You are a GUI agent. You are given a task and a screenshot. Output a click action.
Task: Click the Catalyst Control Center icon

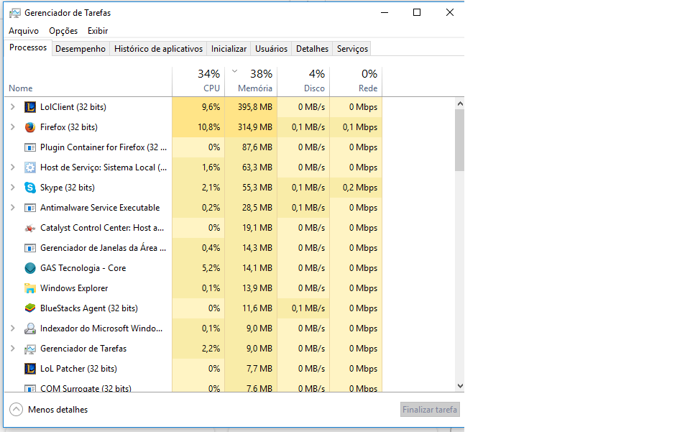point(30,228)
